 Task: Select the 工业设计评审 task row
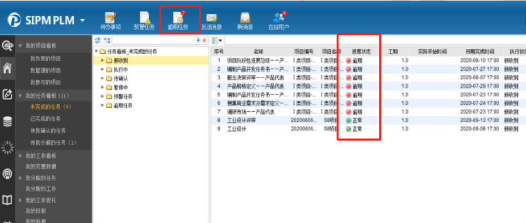(x=368, y=120)
